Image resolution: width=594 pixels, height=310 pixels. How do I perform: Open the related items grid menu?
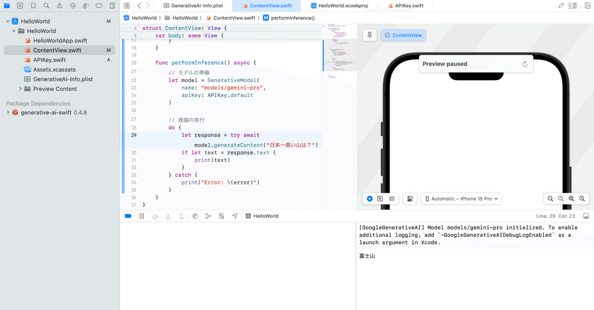(127, 6)
